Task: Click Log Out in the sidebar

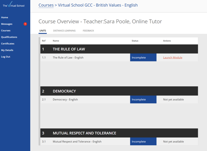Action: [x=5, y=57]
